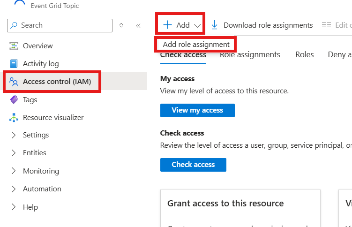The width and height of the screenshot is (352, 227).
Task: Click the Access control (IAM) people icon
Action: pos(14,82)
